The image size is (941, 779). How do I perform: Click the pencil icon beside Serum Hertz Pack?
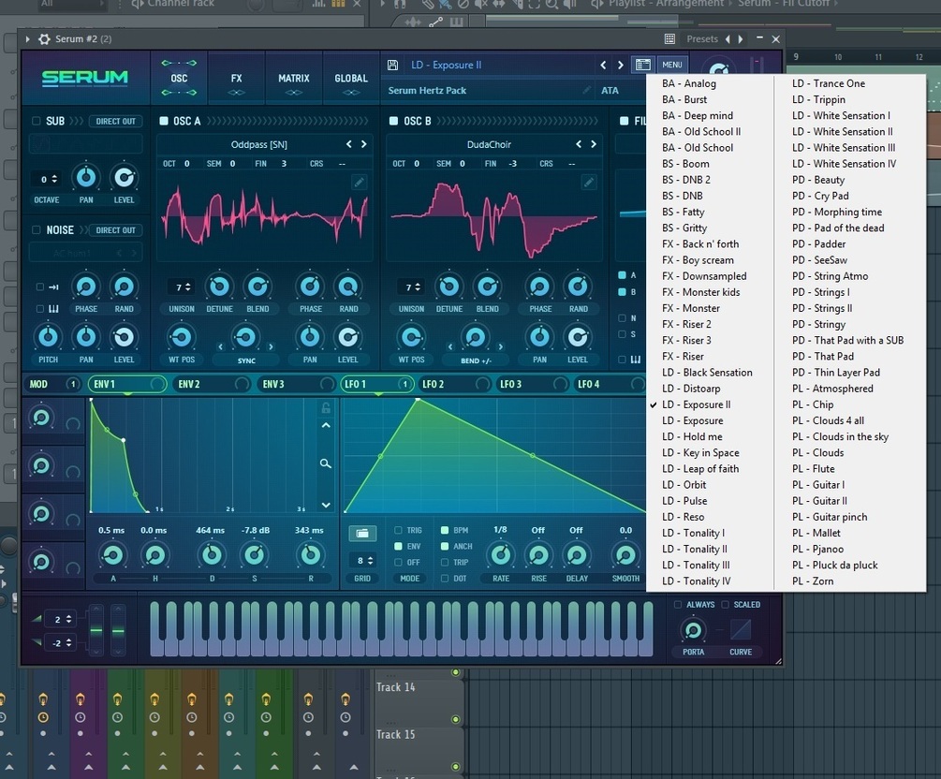586,90
